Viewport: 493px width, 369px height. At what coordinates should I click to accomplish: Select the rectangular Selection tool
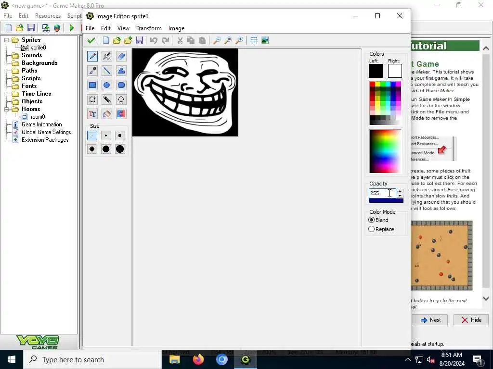(x=92, y=99)
